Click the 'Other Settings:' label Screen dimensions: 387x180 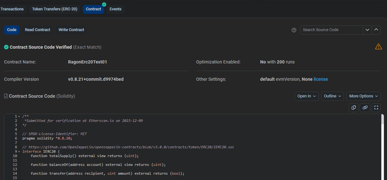(x=211, y=79)
